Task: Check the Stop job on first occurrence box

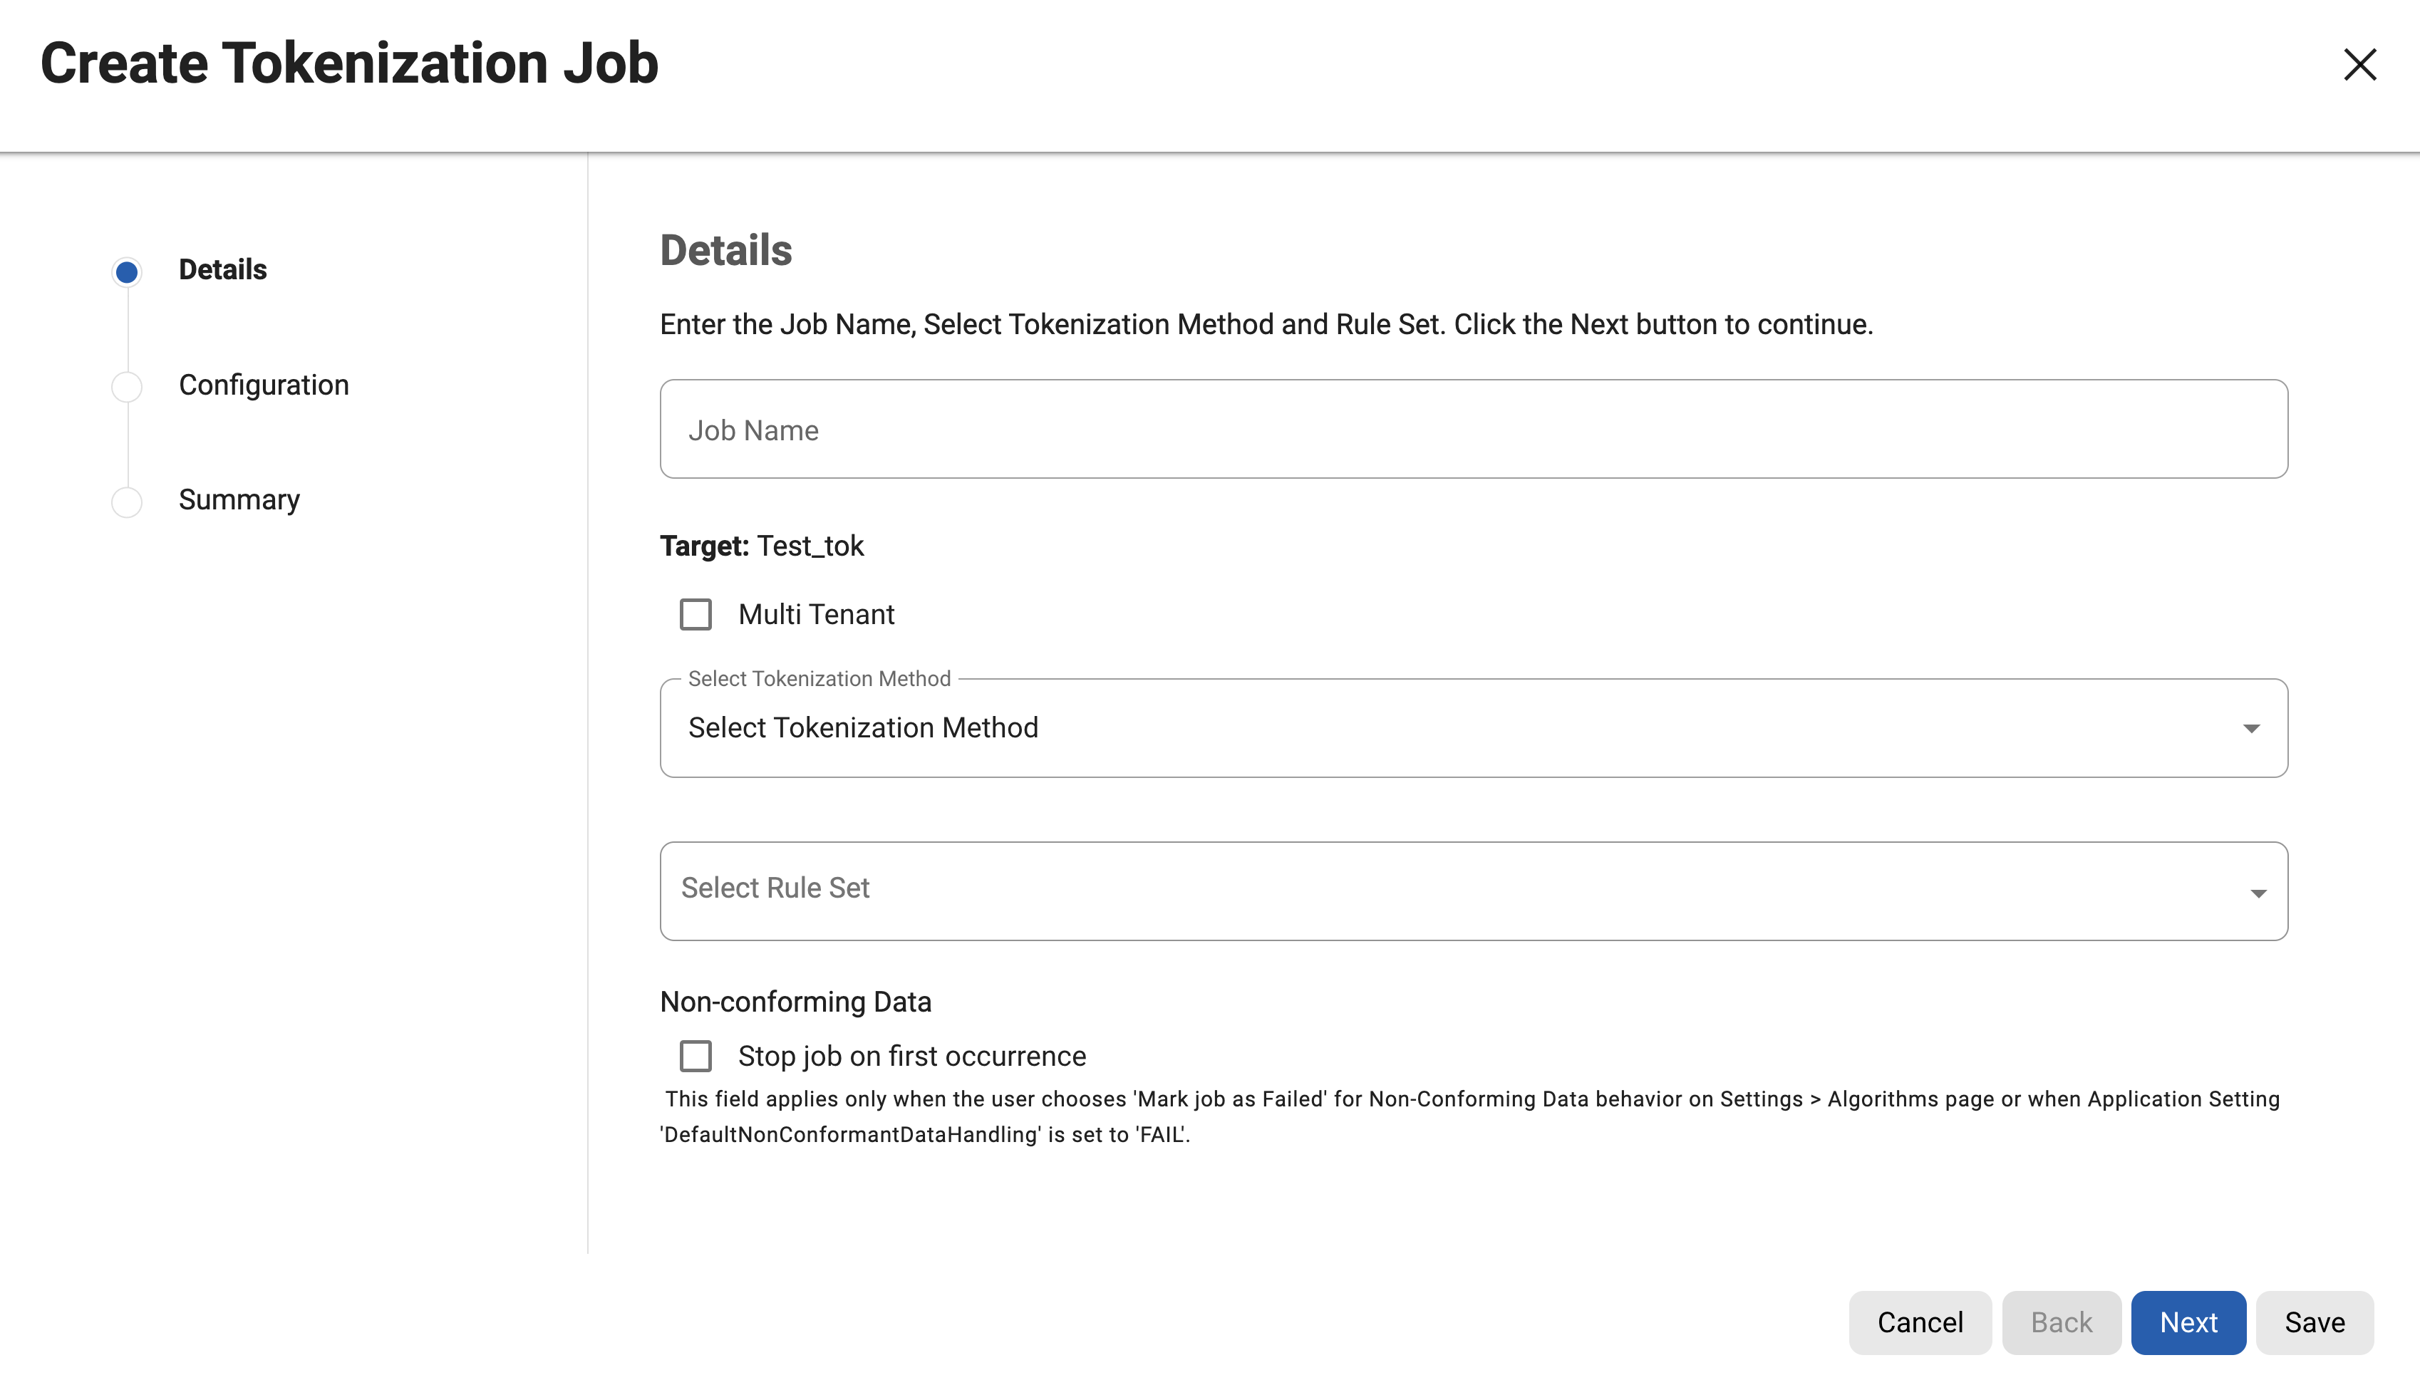Action: click(x=696, y=1056)
